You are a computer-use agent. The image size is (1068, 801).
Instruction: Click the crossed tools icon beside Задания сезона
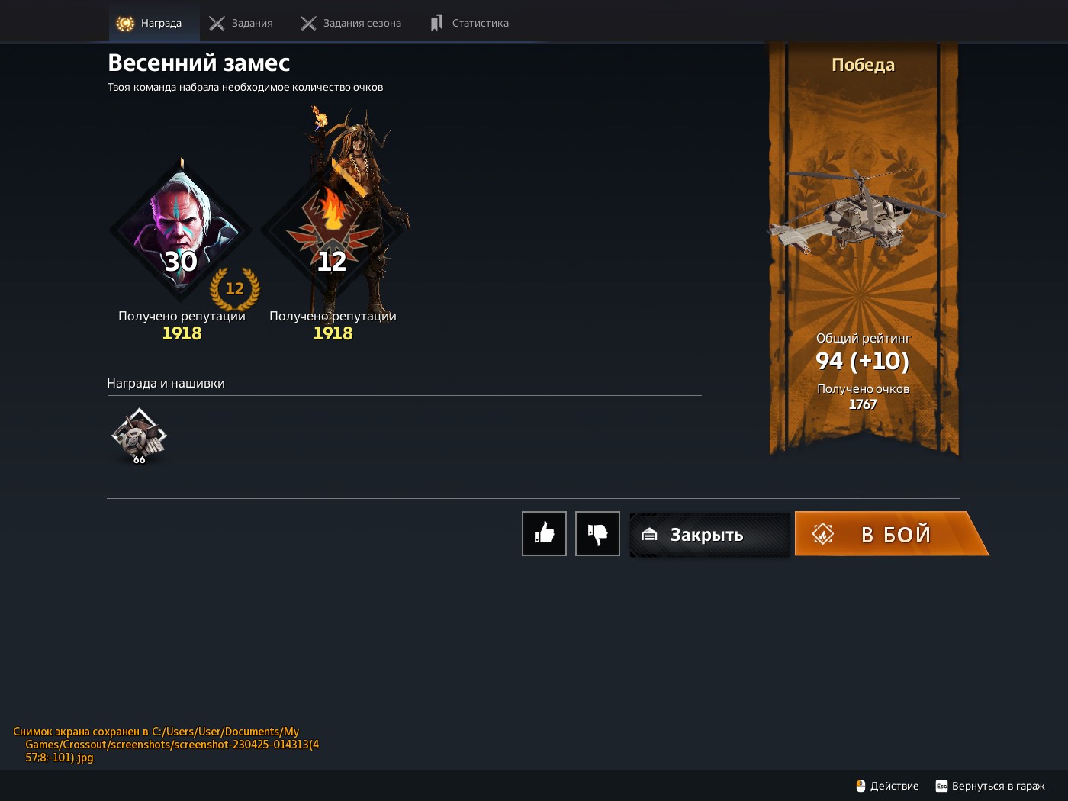pyautogui.click(x=308, y=24)
